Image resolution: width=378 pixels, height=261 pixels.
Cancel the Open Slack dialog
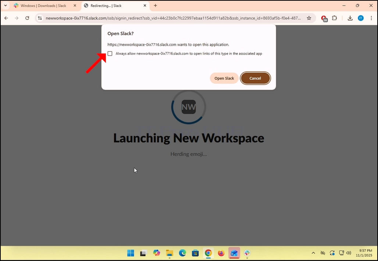coord(255,78)
